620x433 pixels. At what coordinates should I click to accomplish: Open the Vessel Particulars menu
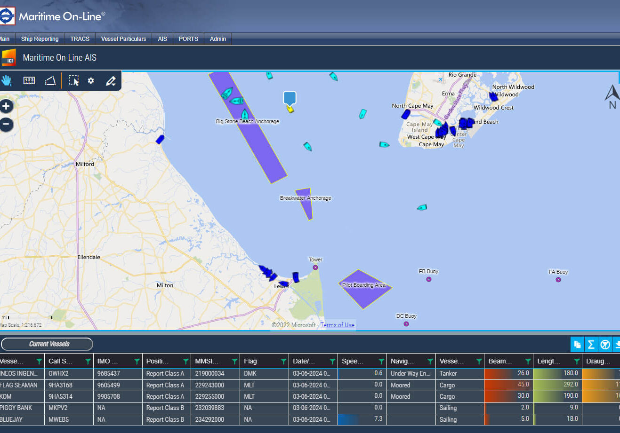[x=123, y=39]
